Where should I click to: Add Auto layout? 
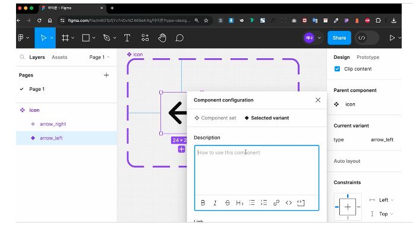pyautogui.click(x=346, y=161)
